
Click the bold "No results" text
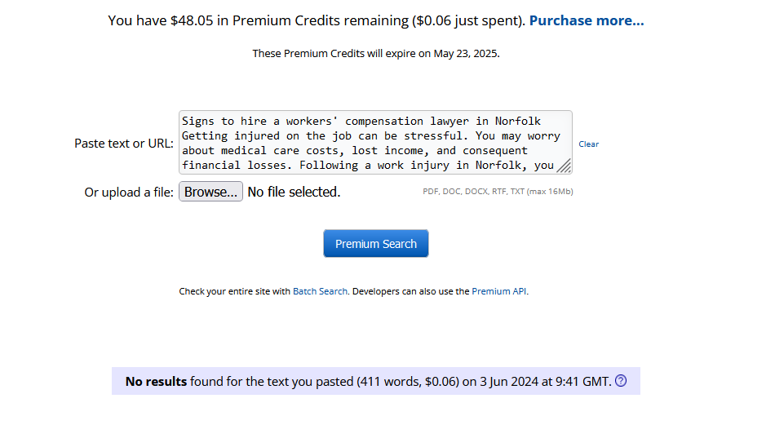tap(156, 382)
